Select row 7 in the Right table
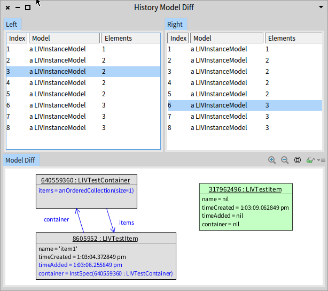 tap(245, 116)
